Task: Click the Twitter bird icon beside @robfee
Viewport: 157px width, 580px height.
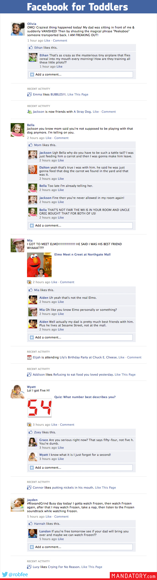Action: click(5, 574)
